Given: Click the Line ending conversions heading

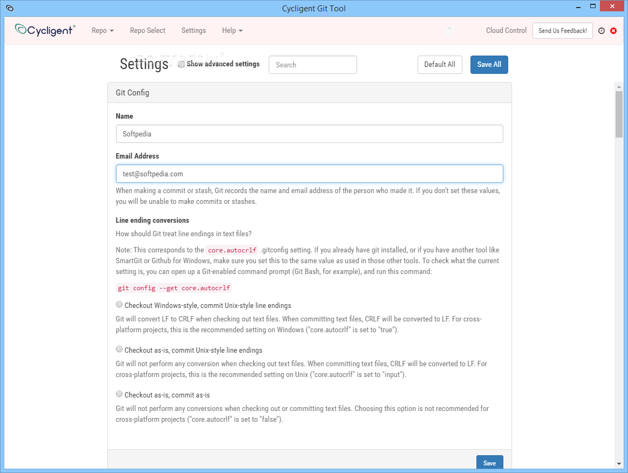Looking at the screenshot, I should click(x=152, y=220).
